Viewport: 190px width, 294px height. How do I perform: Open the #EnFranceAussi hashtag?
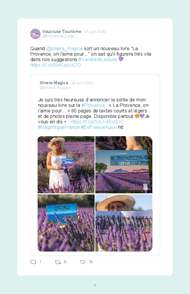click(99, 127)
